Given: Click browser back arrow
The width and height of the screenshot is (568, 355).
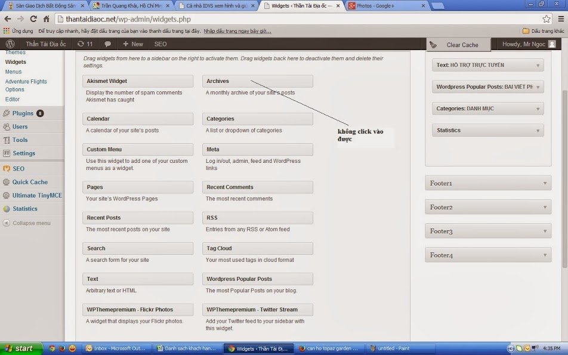Looking at the screenshot, I should [8, 19].
